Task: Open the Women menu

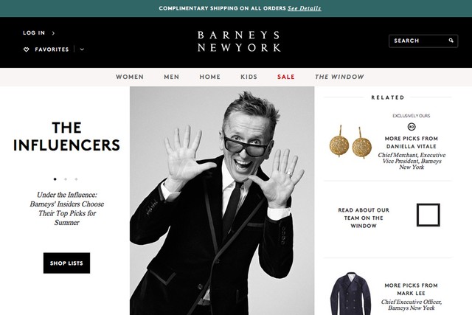Action: click(x=130, y=77)
